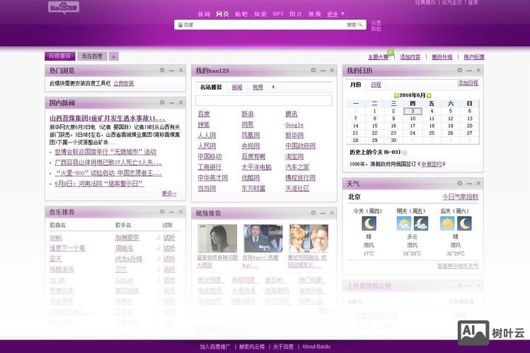Open settings gear of 天气 module
This screenshot has width=530, height=353.
click(x=460, y=183)
